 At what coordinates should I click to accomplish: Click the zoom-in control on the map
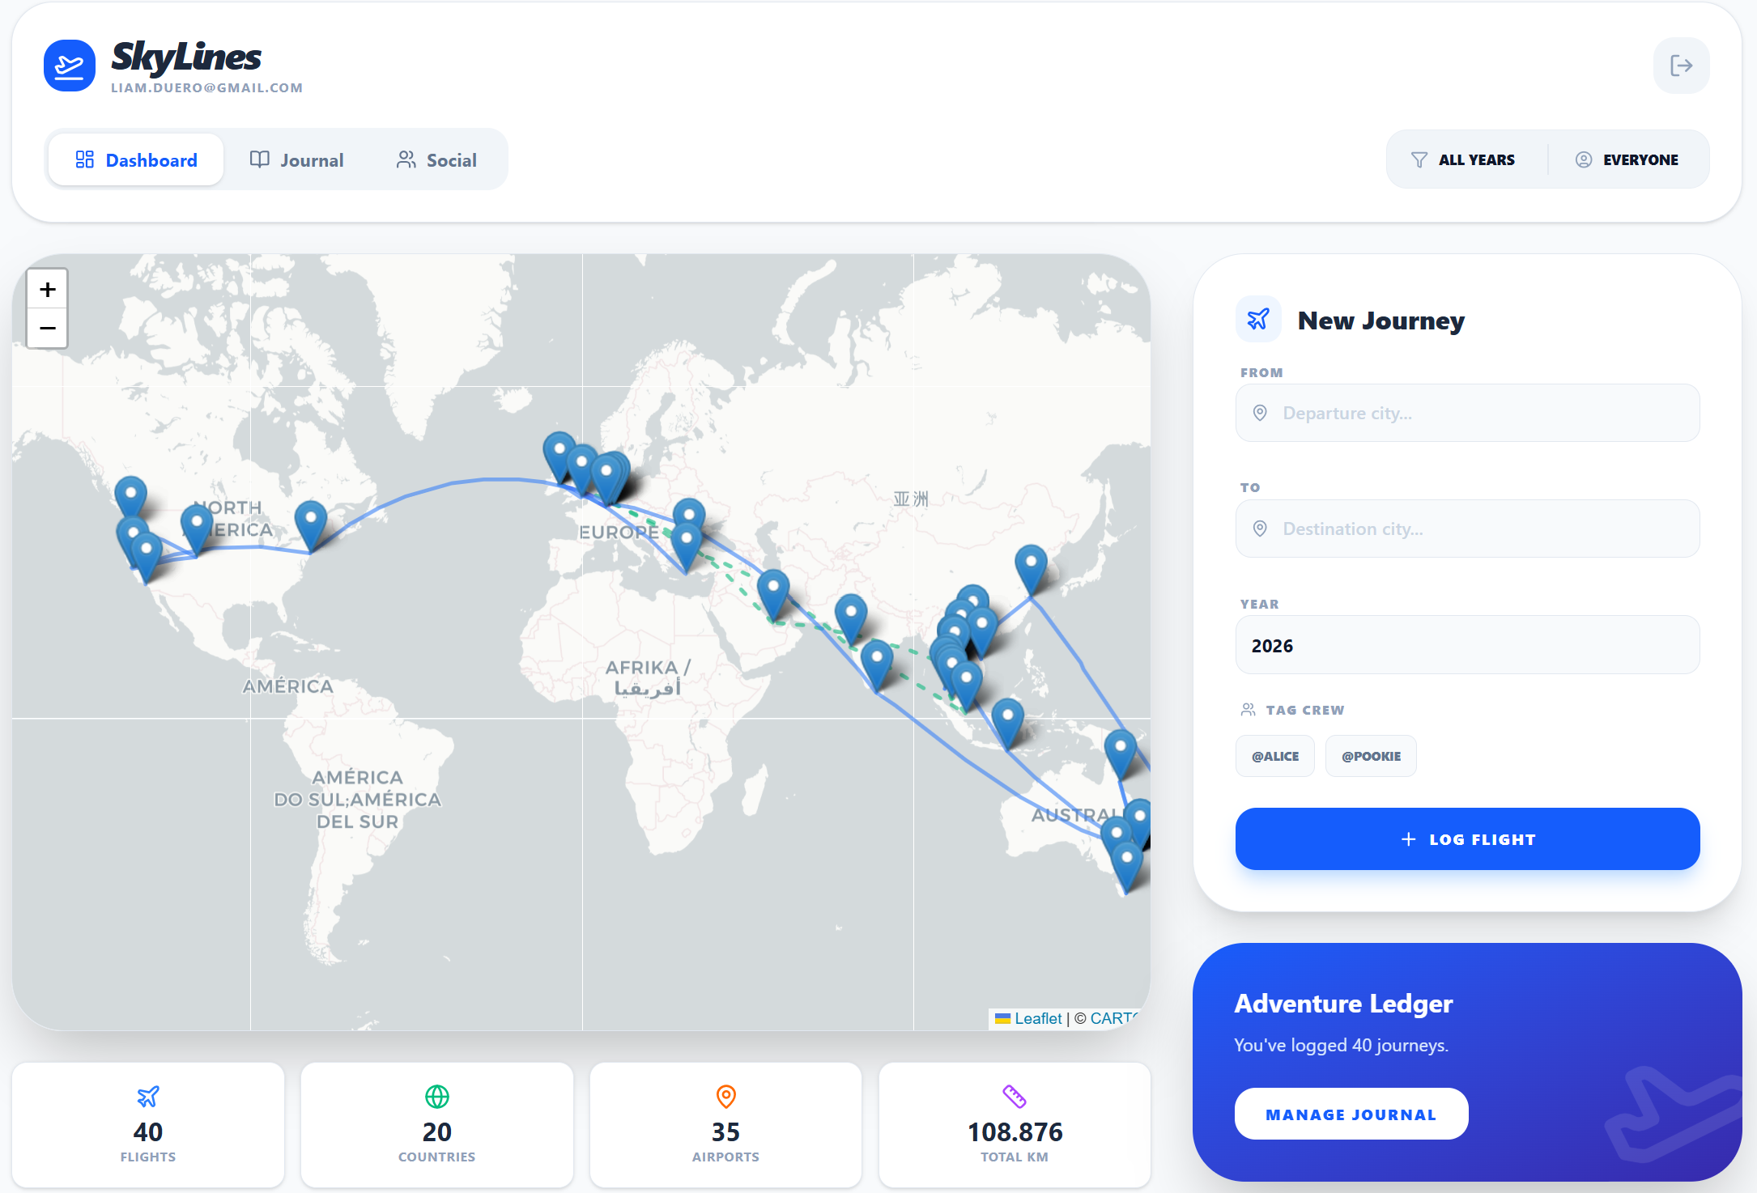pyautogui.click(x=47, y=288)
